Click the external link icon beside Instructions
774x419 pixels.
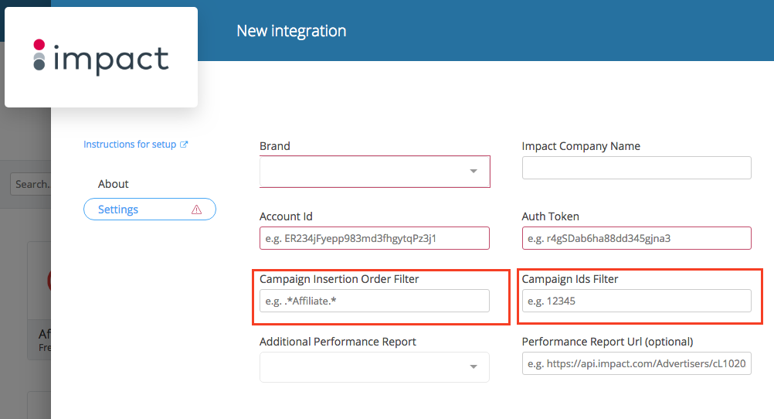coord(184,145)
